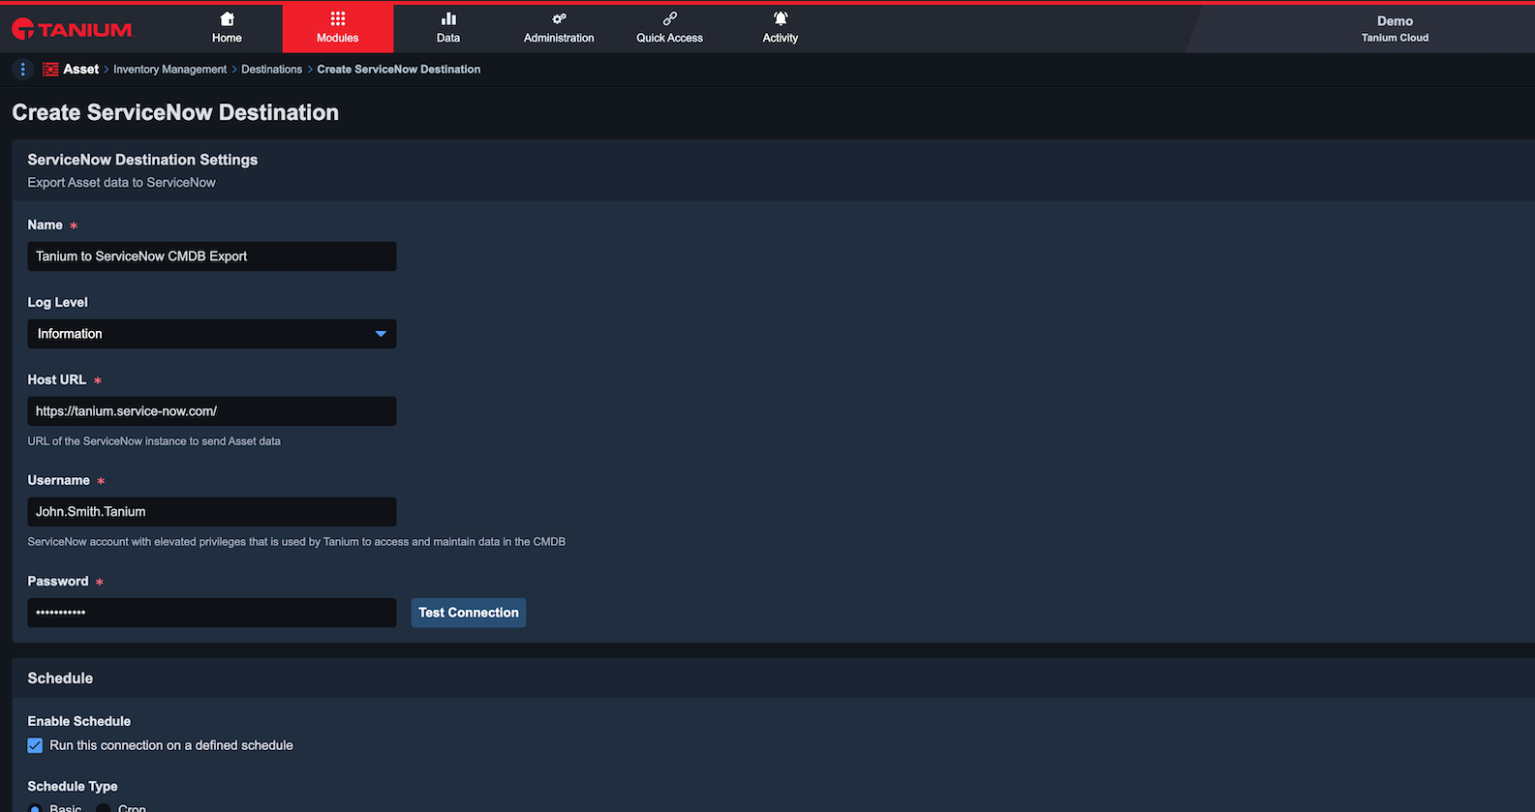Click the Enable Schedule label
1535x812 pixels.
coord(79,721)
